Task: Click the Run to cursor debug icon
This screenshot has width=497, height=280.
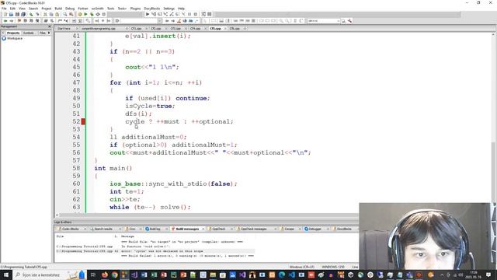Action: (154, 14)
